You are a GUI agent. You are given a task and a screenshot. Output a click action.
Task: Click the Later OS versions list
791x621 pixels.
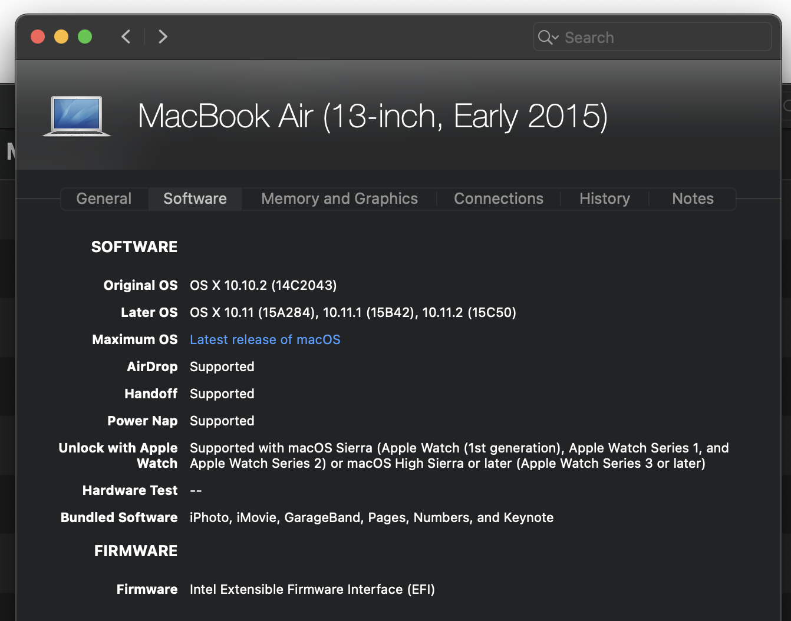353,312
